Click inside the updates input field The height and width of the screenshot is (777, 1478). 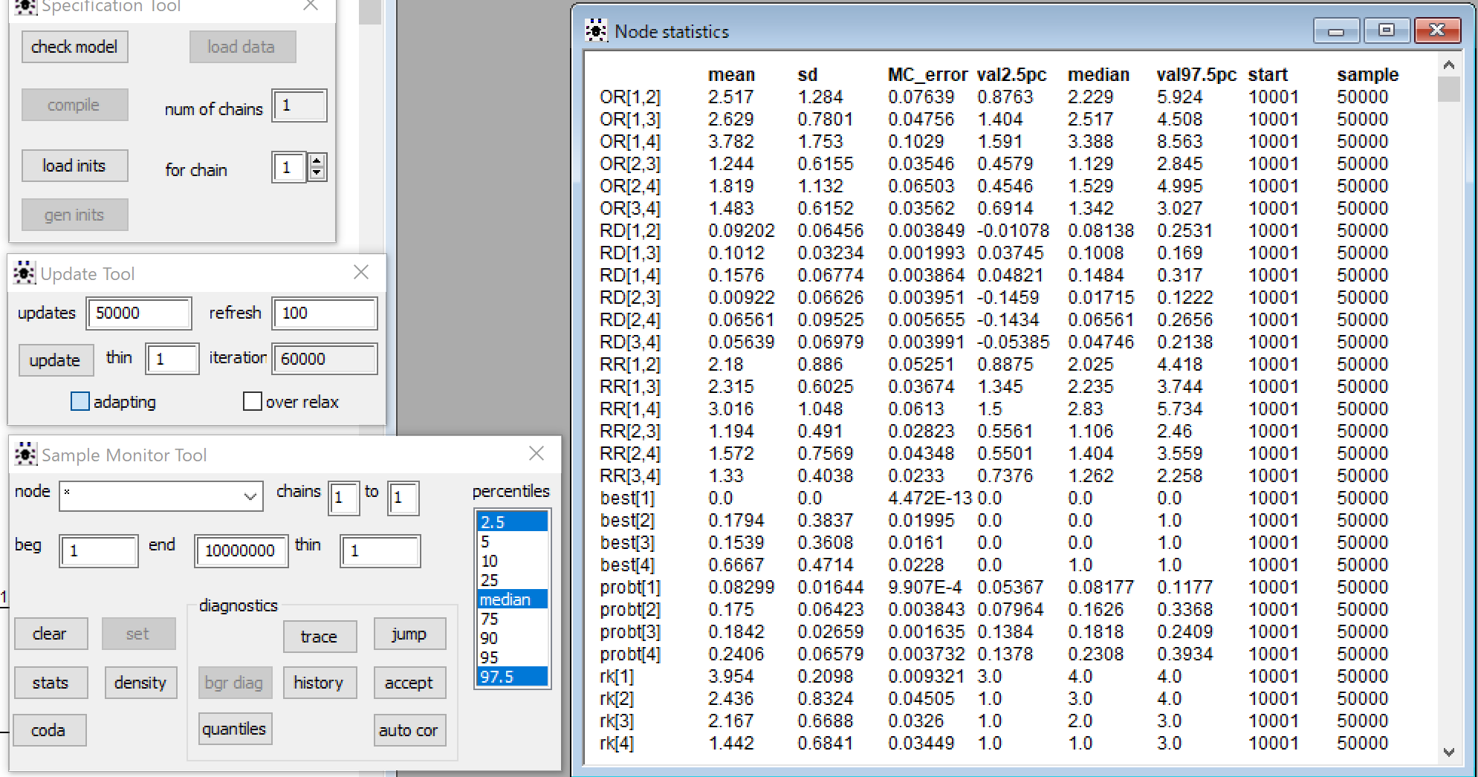[x=138, y=313]
